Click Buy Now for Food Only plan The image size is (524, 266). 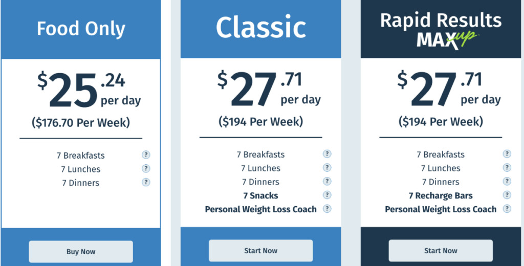pyautogui.click(x=81, y=252)
